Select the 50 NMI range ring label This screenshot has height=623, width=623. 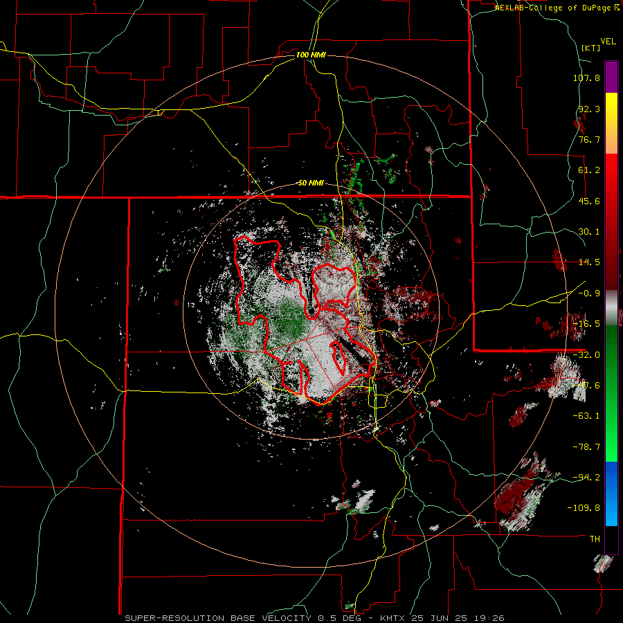(311, 183)
